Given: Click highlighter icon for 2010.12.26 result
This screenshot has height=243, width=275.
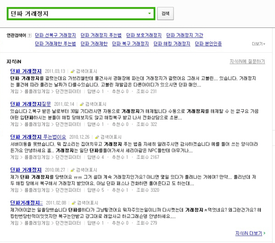Looking at the screenshot, I should point(97,137).
